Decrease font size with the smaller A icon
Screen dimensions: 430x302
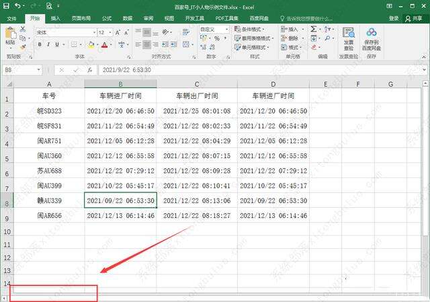(126, 33)
